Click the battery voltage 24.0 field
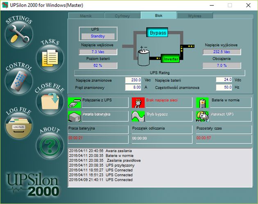The height and width of the screenshot is (204, 258). click(224, 80)
